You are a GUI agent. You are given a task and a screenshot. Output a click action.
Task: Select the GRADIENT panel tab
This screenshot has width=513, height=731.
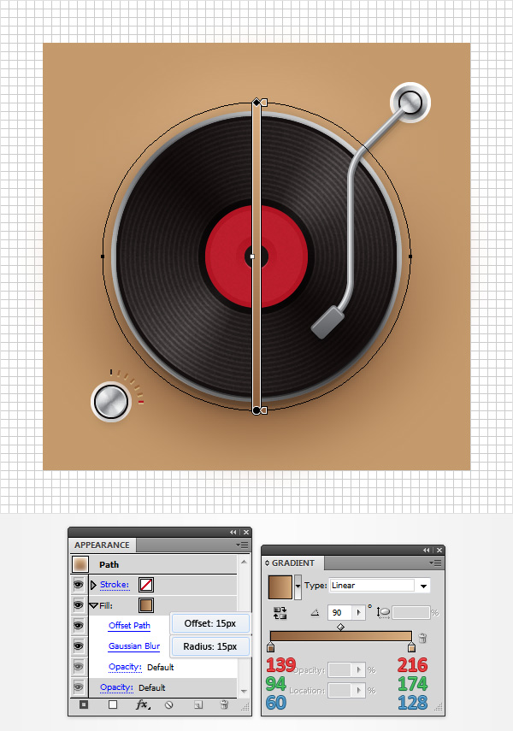[x=293, y=563]
